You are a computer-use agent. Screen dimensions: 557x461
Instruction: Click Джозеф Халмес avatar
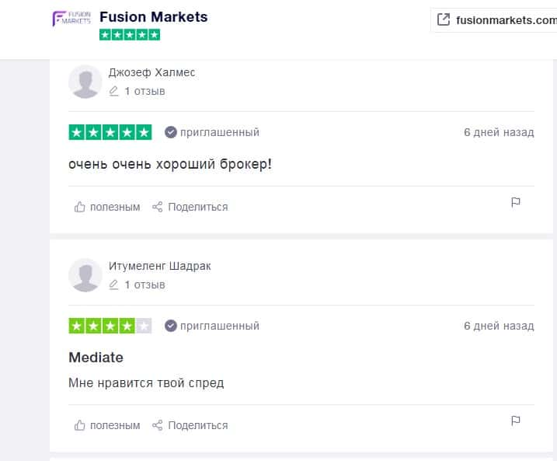click(85, 82)
